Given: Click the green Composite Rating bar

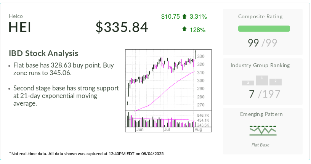Looking at the screenshot, I should [264, 29].
